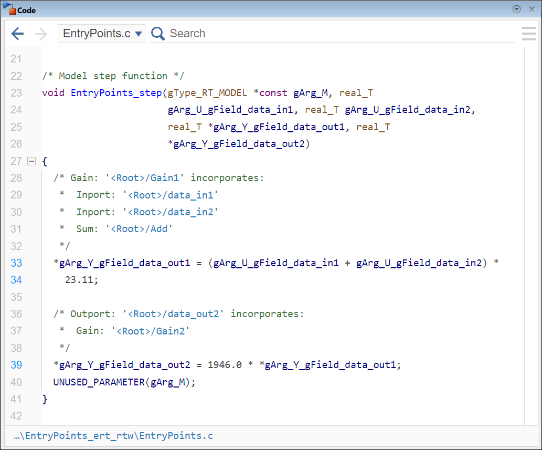The height and width of the screenshot is (450, 542).
Task: Navigate back using the left arrow icon
Action: tap(17, 33)
